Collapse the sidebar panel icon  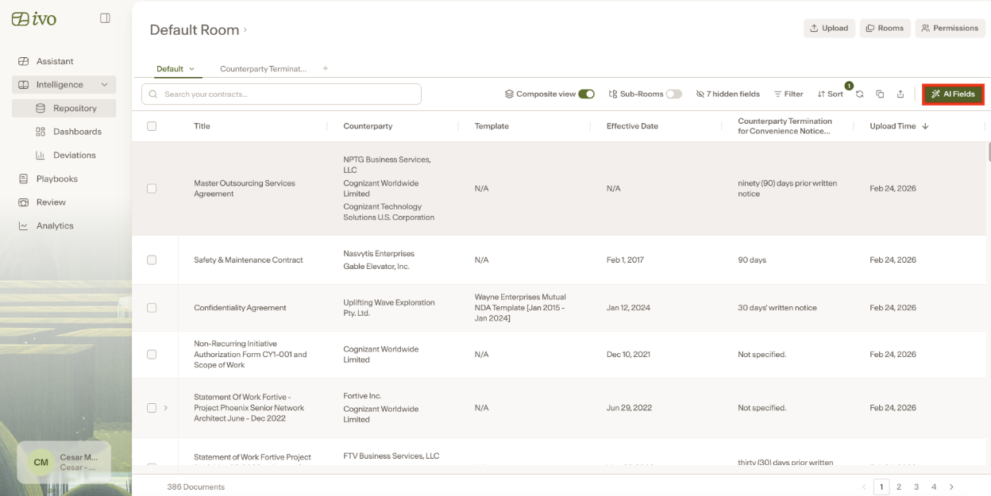point(105,18)
